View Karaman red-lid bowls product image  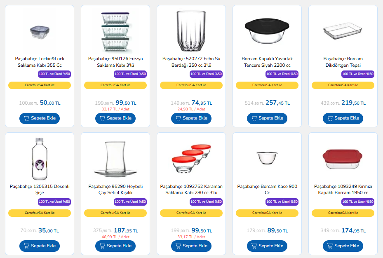tap(191, 159)
